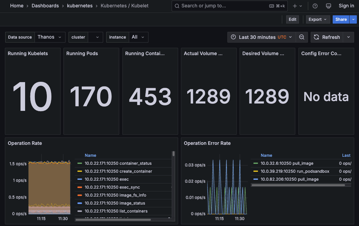359x226 pixels.
Task: Click the search magnifier icon
Action: tap(177, 6)
